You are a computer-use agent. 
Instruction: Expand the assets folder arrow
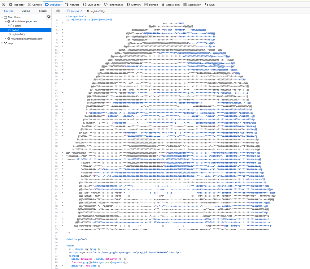9,26
